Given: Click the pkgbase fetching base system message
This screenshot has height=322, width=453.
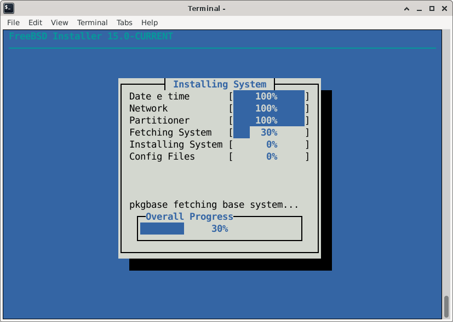Looking at the screenshot, I should (214, 204).
